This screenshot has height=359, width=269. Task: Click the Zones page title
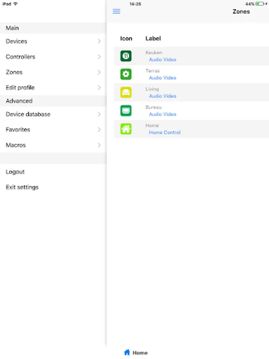pos(241,12)
